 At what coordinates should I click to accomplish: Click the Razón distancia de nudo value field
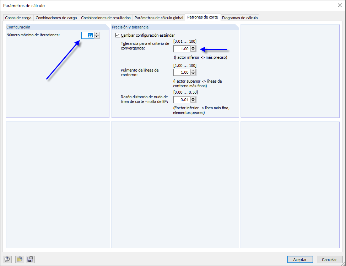182,100
